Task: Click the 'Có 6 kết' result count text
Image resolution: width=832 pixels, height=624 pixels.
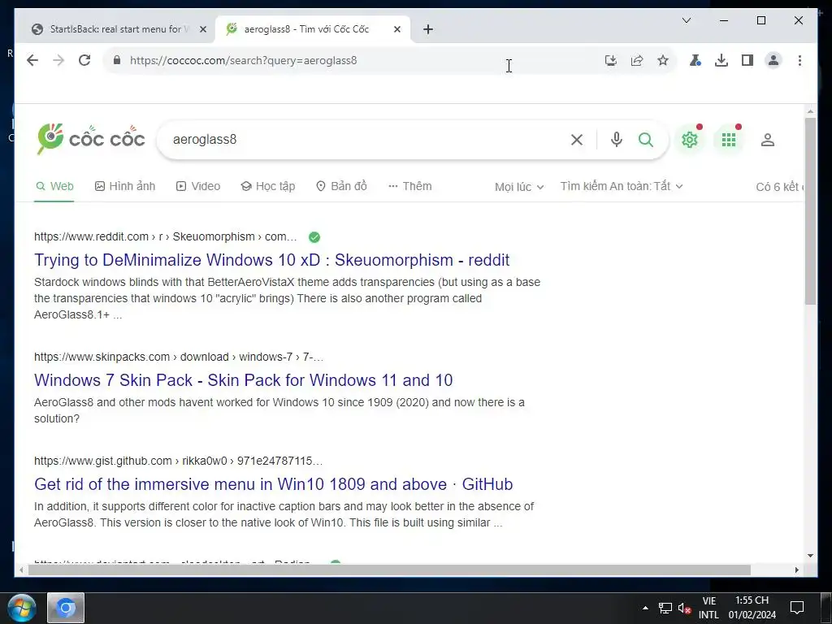Action: coord(779,187)
